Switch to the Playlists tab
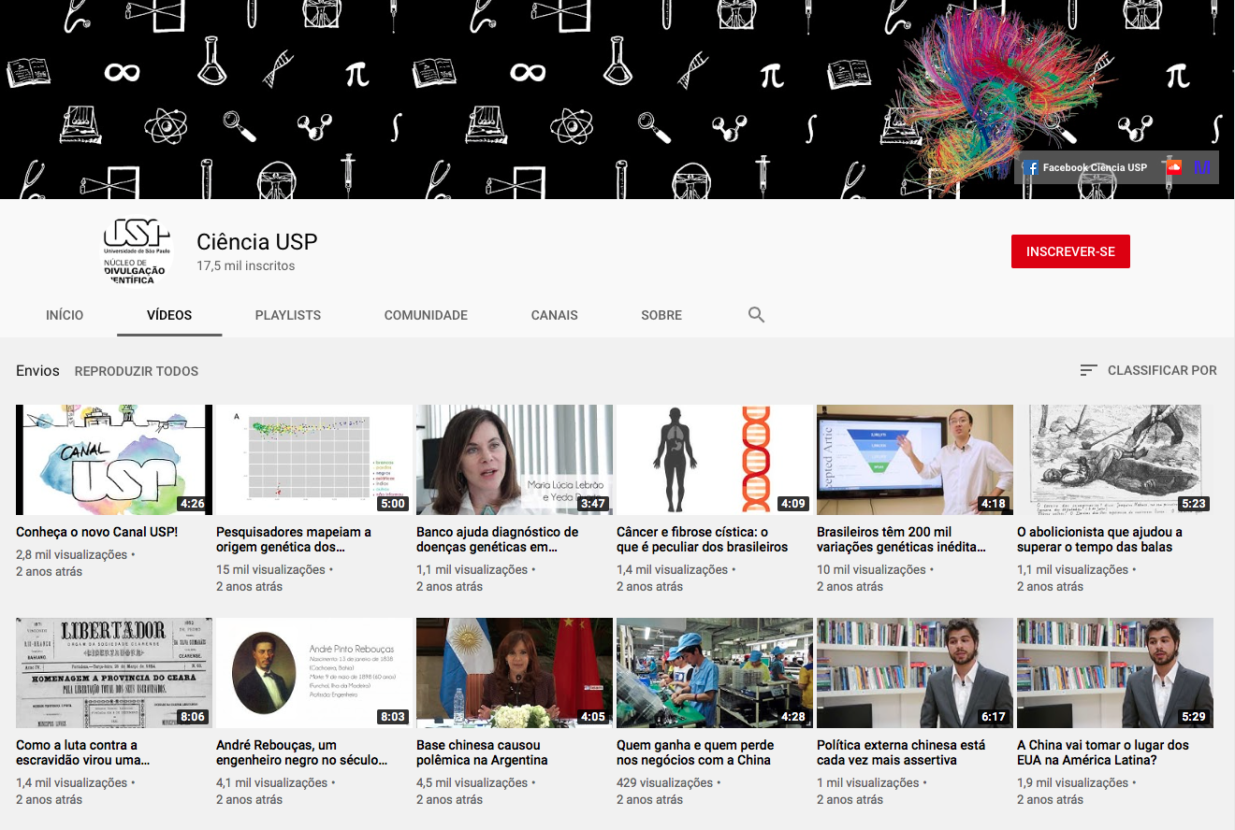 [x=288, y=315]
